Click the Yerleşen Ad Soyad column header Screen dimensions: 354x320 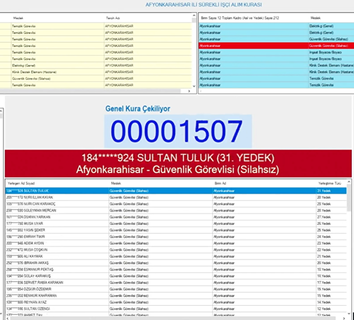pyautogui.click(x=21, y=183)
